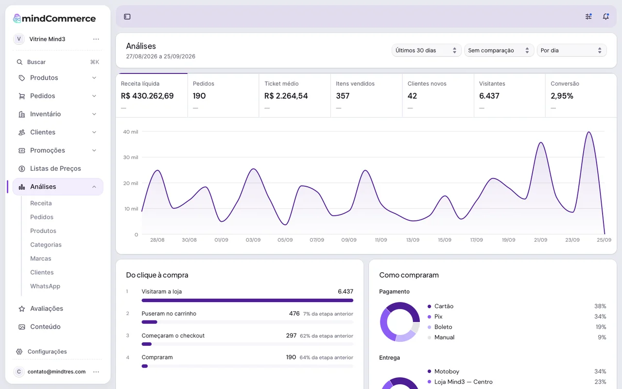The image size is (622, 389).
Task: Select the Receita líquida metric tab
Action: [x=152, y=95]
